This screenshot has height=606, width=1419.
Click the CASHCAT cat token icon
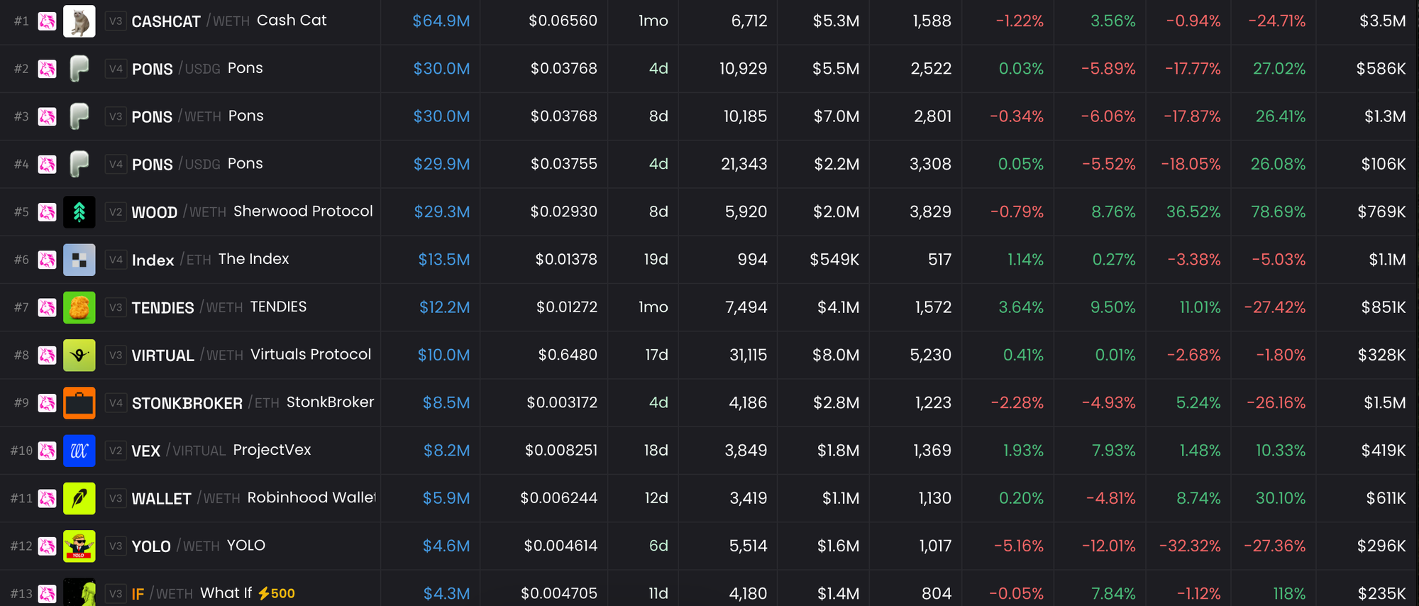click(79, 21)
